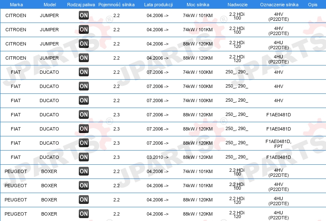Click the F1AE0481D, FPT engine code cell
Viewport: 326px width, 221px height.
click(278, 144)
